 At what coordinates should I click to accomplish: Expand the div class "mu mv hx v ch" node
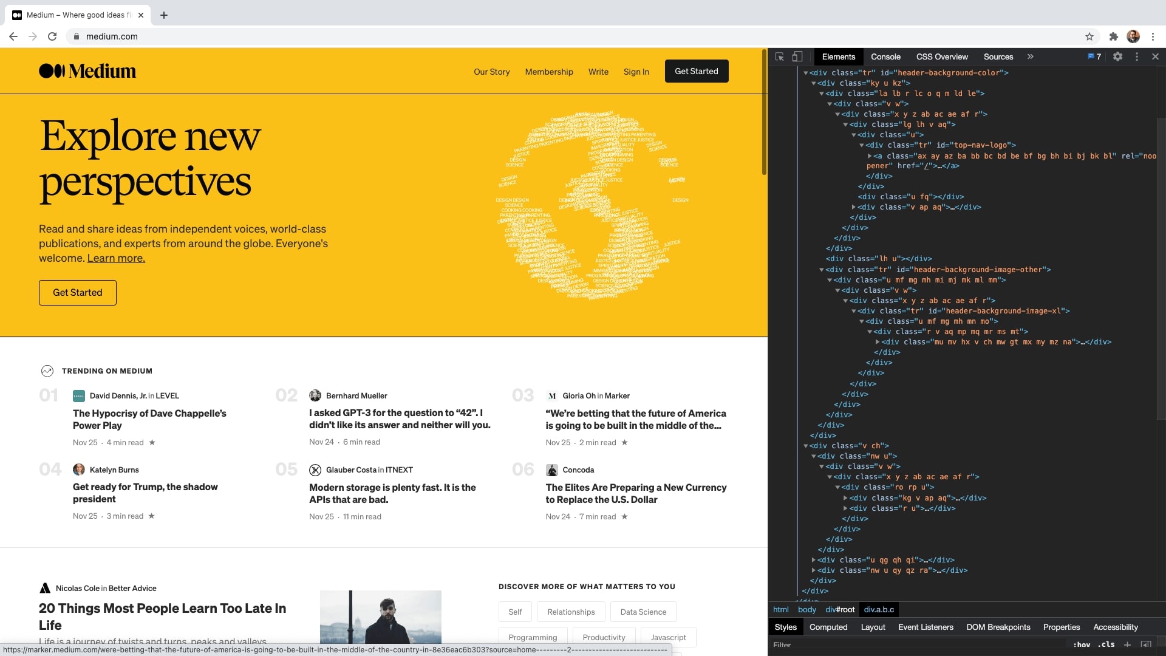(878, 342)
